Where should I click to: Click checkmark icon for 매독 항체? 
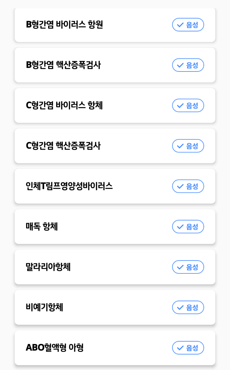pos(180,227)
